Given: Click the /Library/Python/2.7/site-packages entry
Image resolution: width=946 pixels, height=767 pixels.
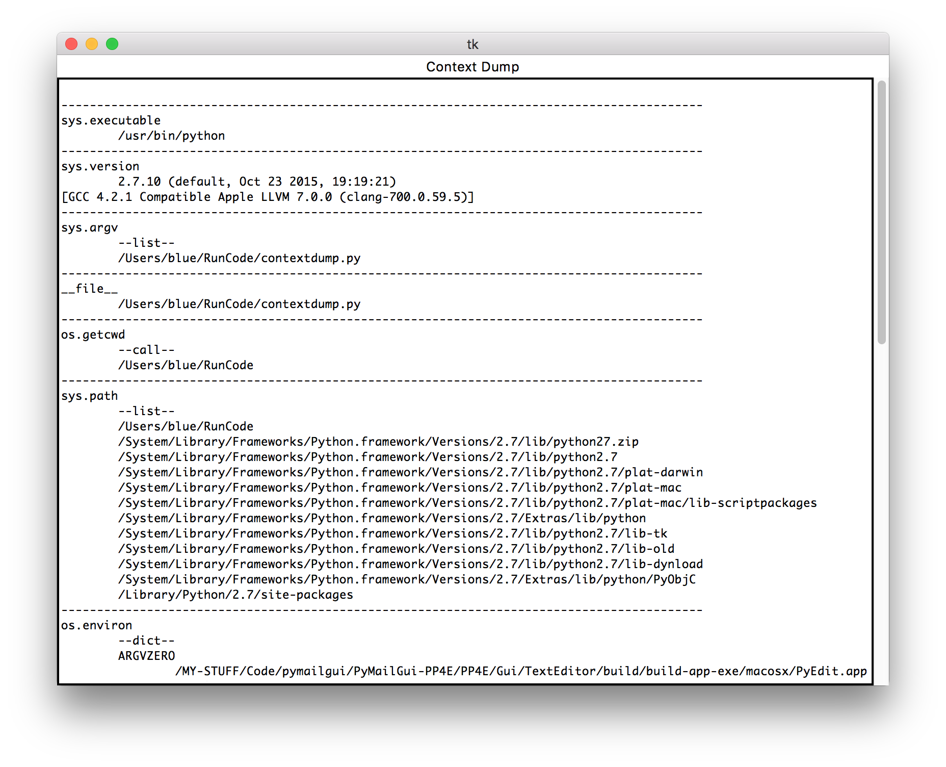Looking at the screenshot, I should tap(235, 595).
